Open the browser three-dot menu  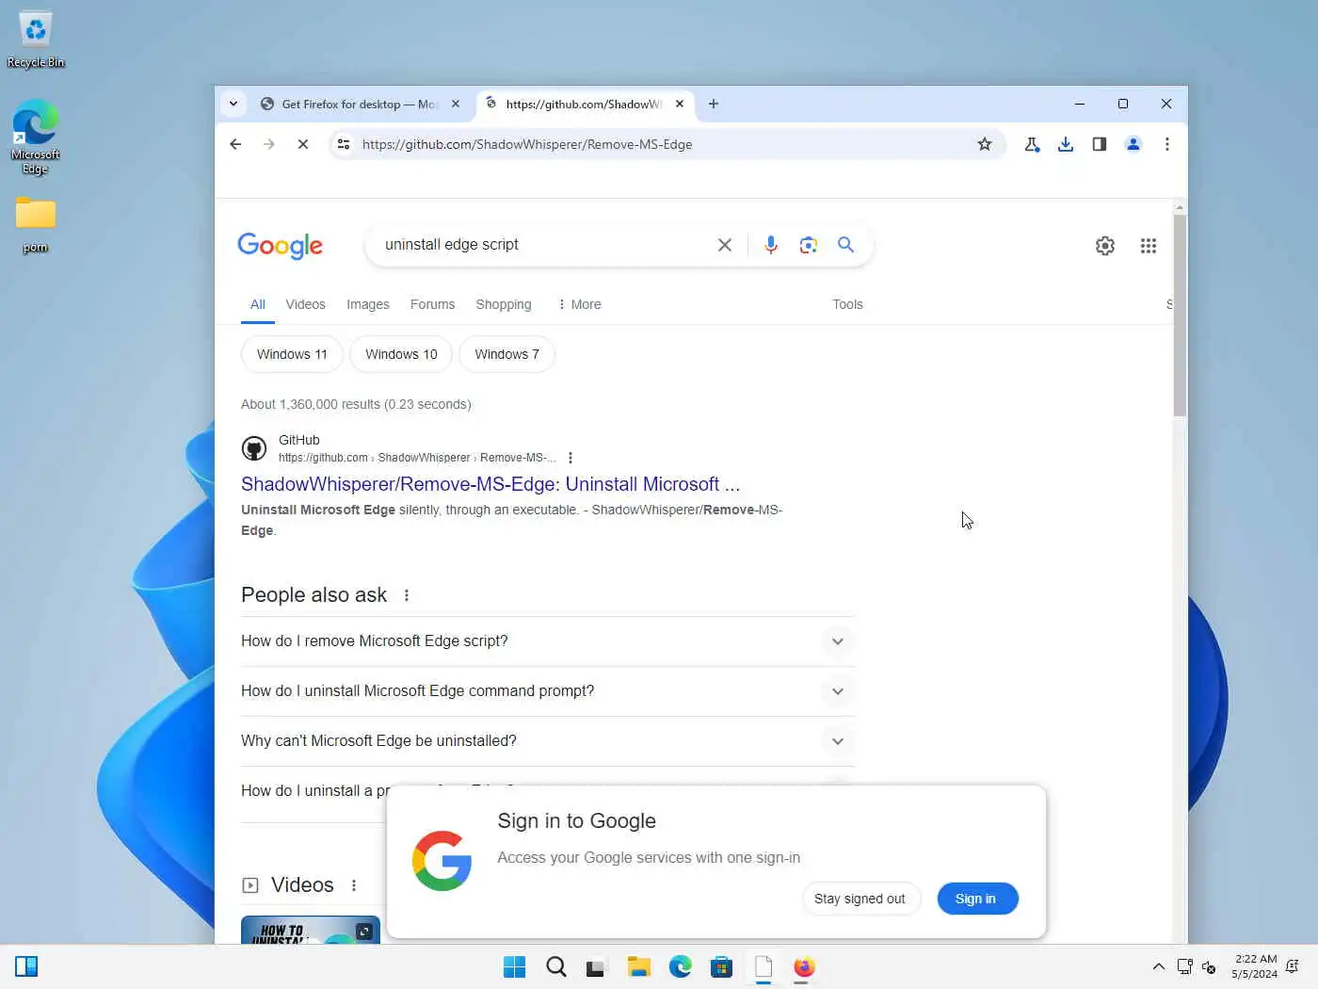coord(1167,144)
